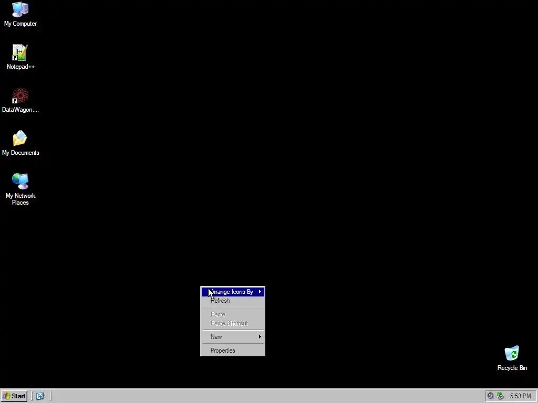Click the My Documents label text

(20, 153)
